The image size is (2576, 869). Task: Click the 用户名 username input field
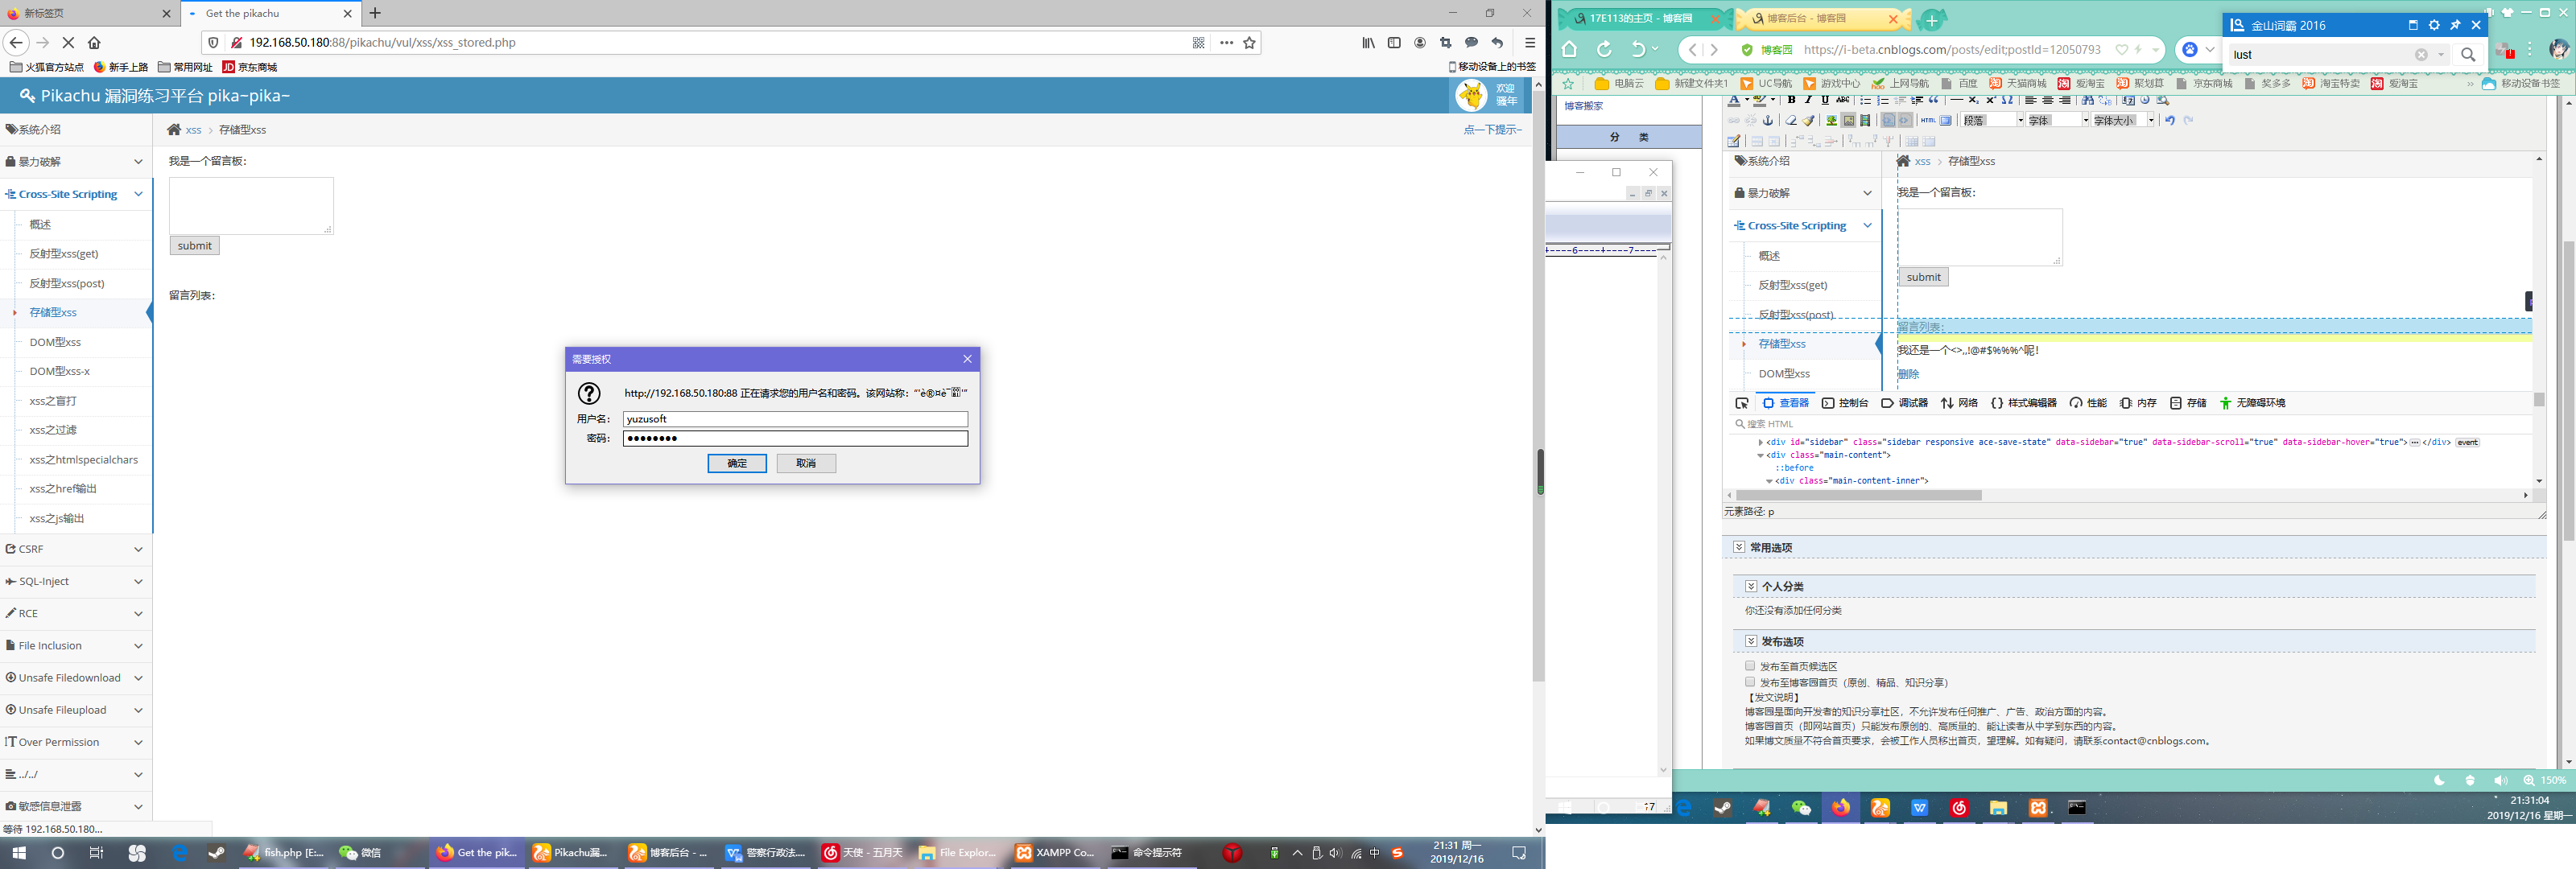[x=795, y=419]
